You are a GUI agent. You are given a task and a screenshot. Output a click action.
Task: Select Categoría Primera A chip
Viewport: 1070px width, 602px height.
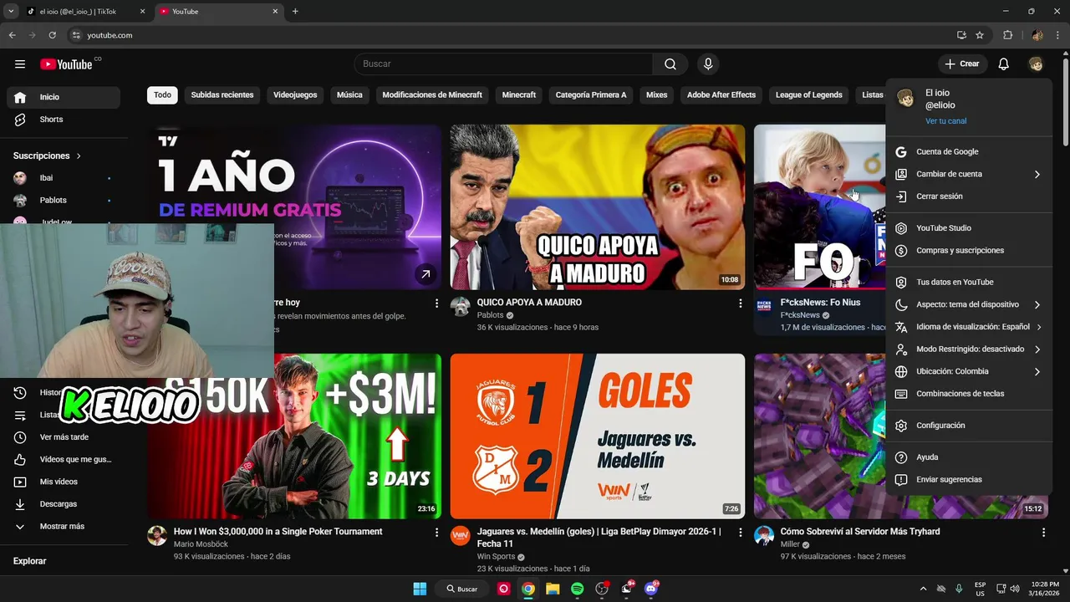coord(591,95)
